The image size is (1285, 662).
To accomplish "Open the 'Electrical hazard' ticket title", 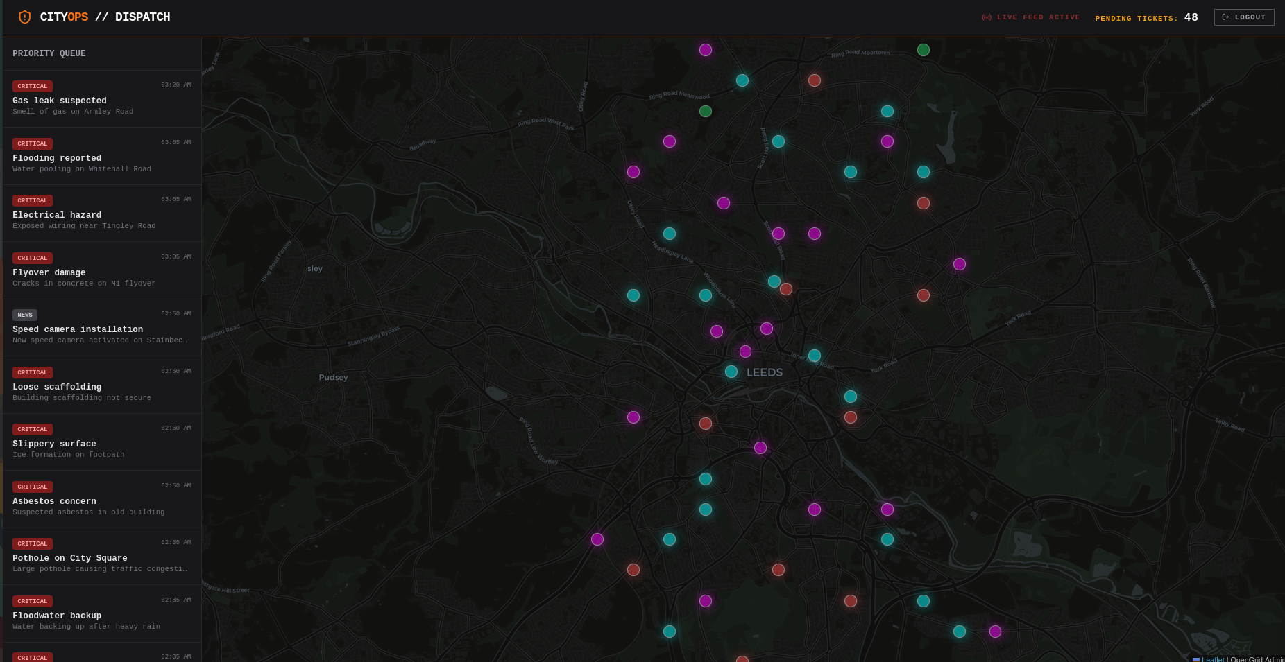I will coord(57,215).
